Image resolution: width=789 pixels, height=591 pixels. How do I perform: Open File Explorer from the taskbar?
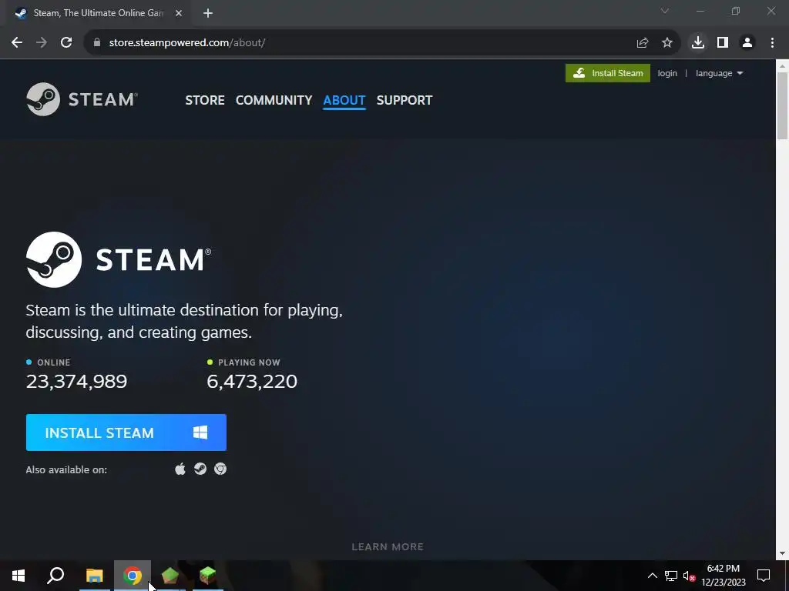94,576
